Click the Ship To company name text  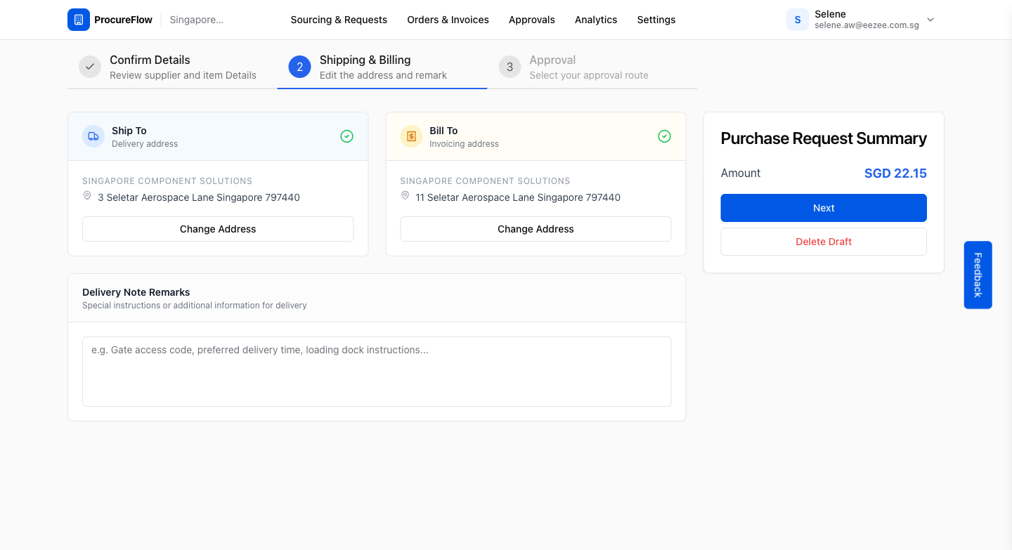[167, 181]
